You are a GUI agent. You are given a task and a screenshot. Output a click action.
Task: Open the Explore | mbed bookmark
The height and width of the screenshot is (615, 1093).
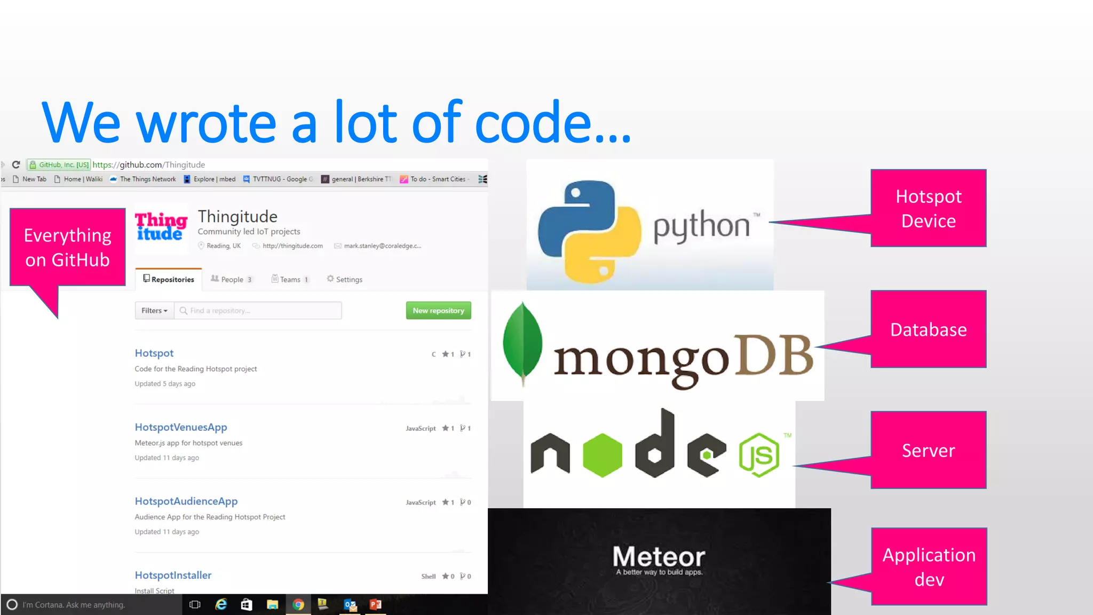coord(209,179)
